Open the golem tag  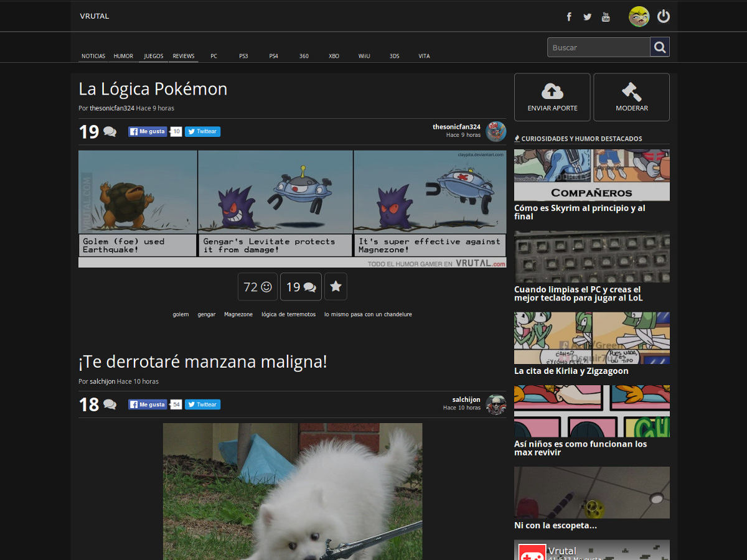click(181, 314)
